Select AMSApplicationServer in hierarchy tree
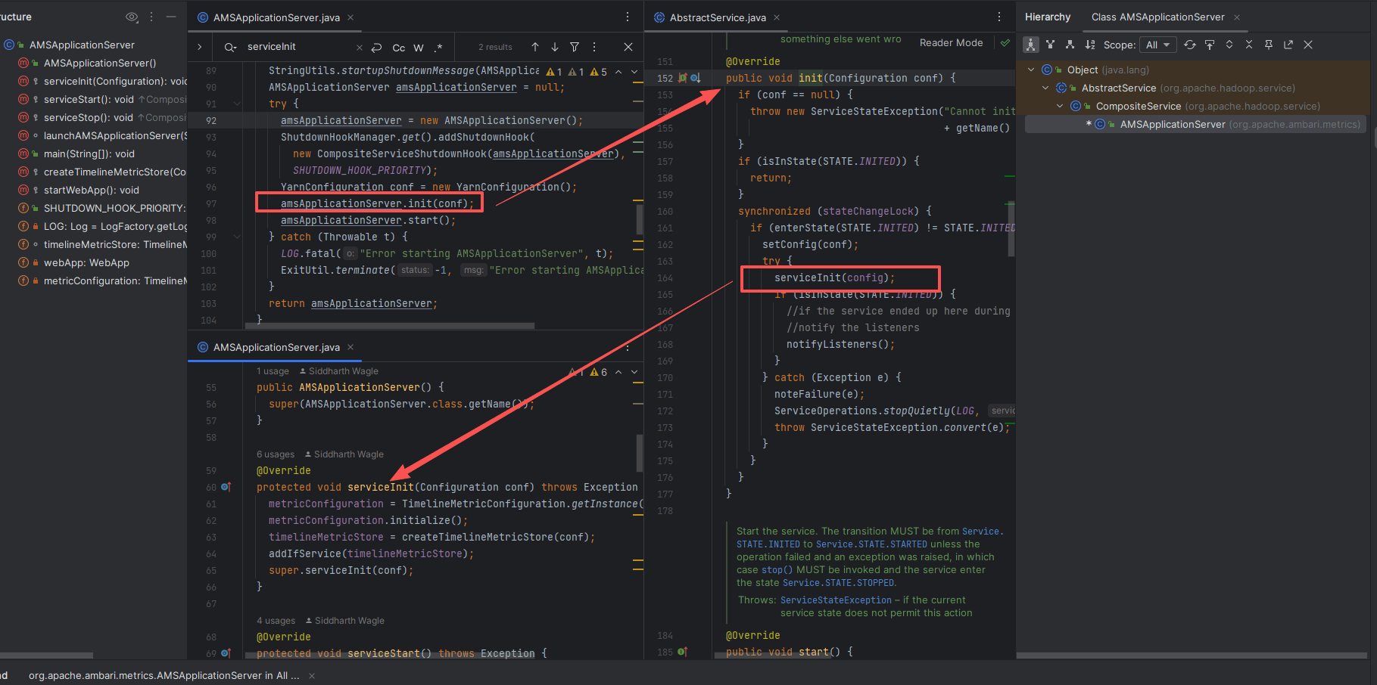Image resolution: width=1377 pixels, height=685 pixels. click(x=1195, y=124)
